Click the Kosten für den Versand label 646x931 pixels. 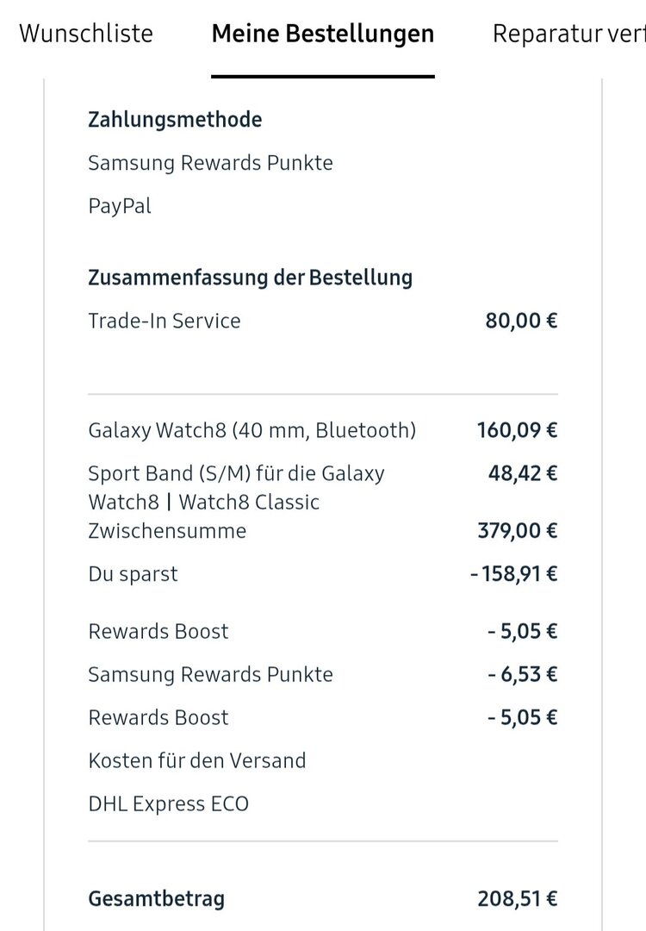pos(197,760)
